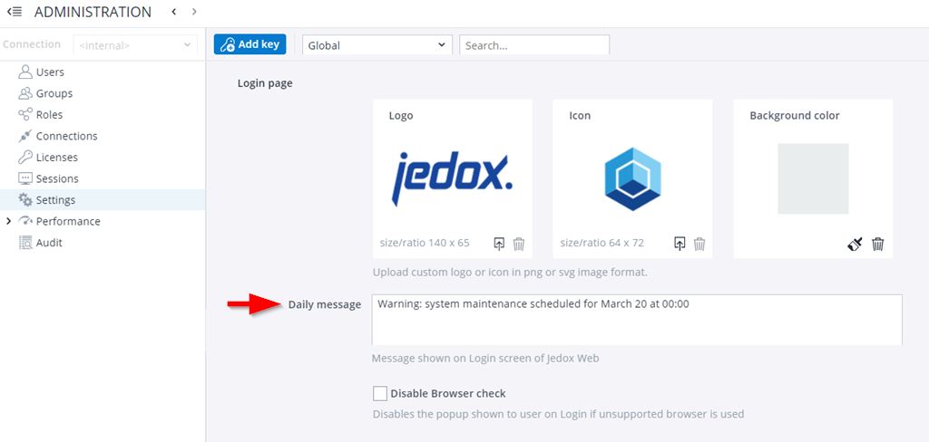Viewport: 929px width, 442px height.
Task: Open the Licenses section
Action: [x=57, y=158]
